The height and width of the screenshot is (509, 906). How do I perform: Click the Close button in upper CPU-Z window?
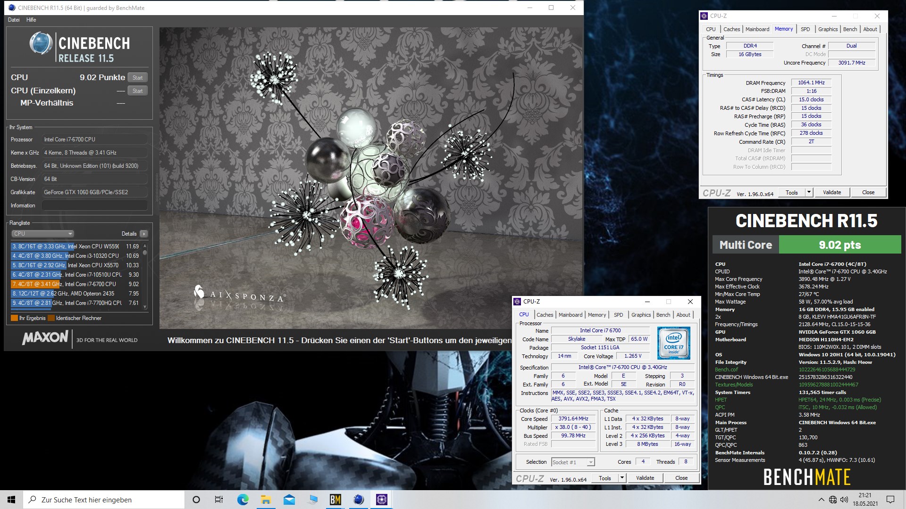coord(868,193)
